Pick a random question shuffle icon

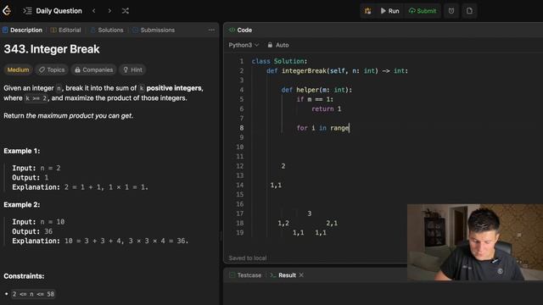pos(126,11)
